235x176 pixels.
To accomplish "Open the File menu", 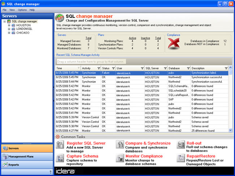I will tap(4, 10).
